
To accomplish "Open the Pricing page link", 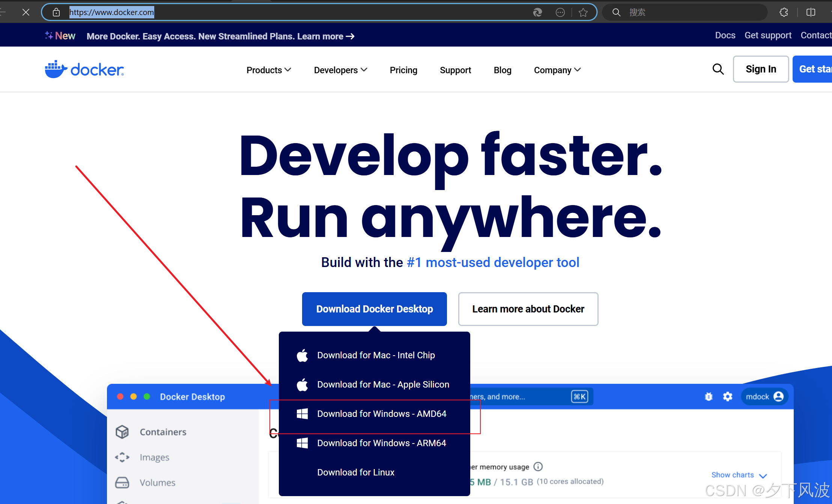I will pyautogui.click(x=403, y=70).
